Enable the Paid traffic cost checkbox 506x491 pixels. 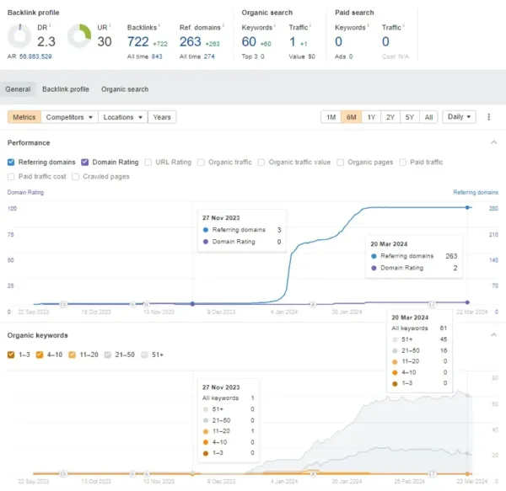11,177
